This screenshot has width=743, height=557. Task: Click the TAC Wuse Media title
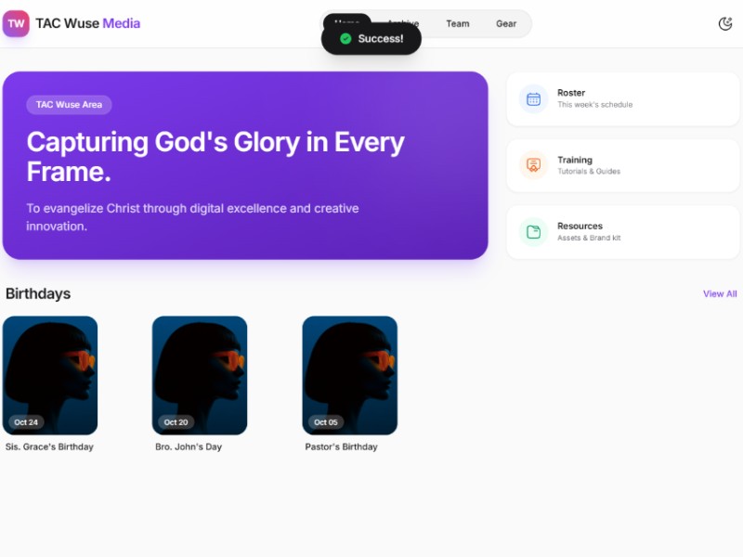pos(87,23)
